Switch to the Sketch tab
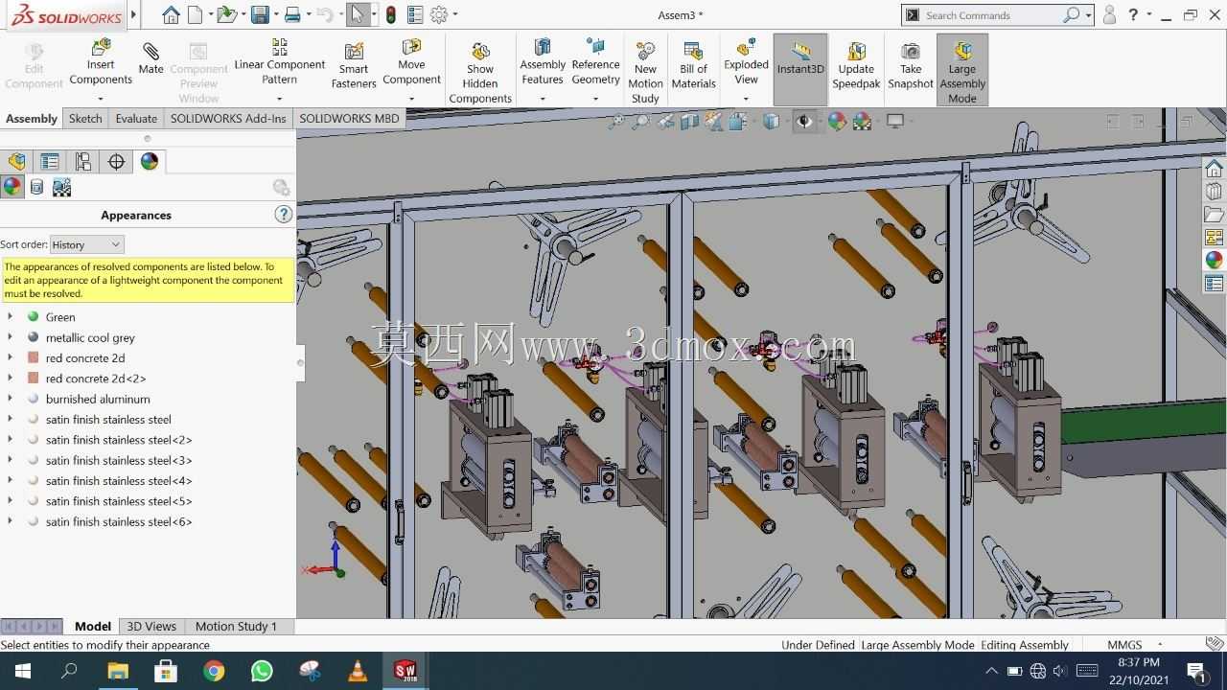1227x690 pixels. [x=85, y=119]
